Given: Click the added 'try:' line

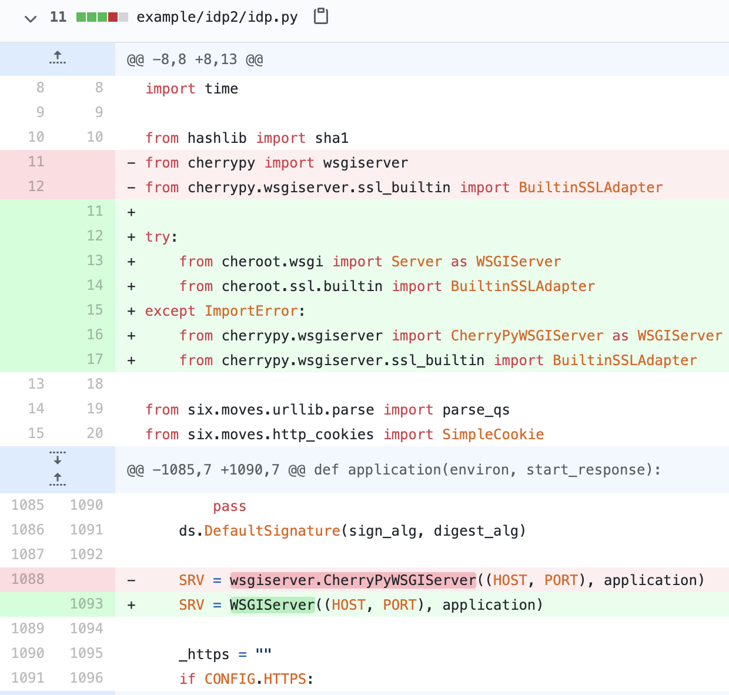Looking at the screenshot, I should pos(422,236).
